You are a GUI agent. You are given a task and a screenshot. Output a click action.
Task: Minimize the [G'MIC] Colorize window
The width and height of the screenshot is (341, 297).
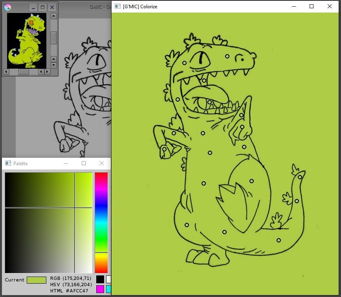[294, 7]
